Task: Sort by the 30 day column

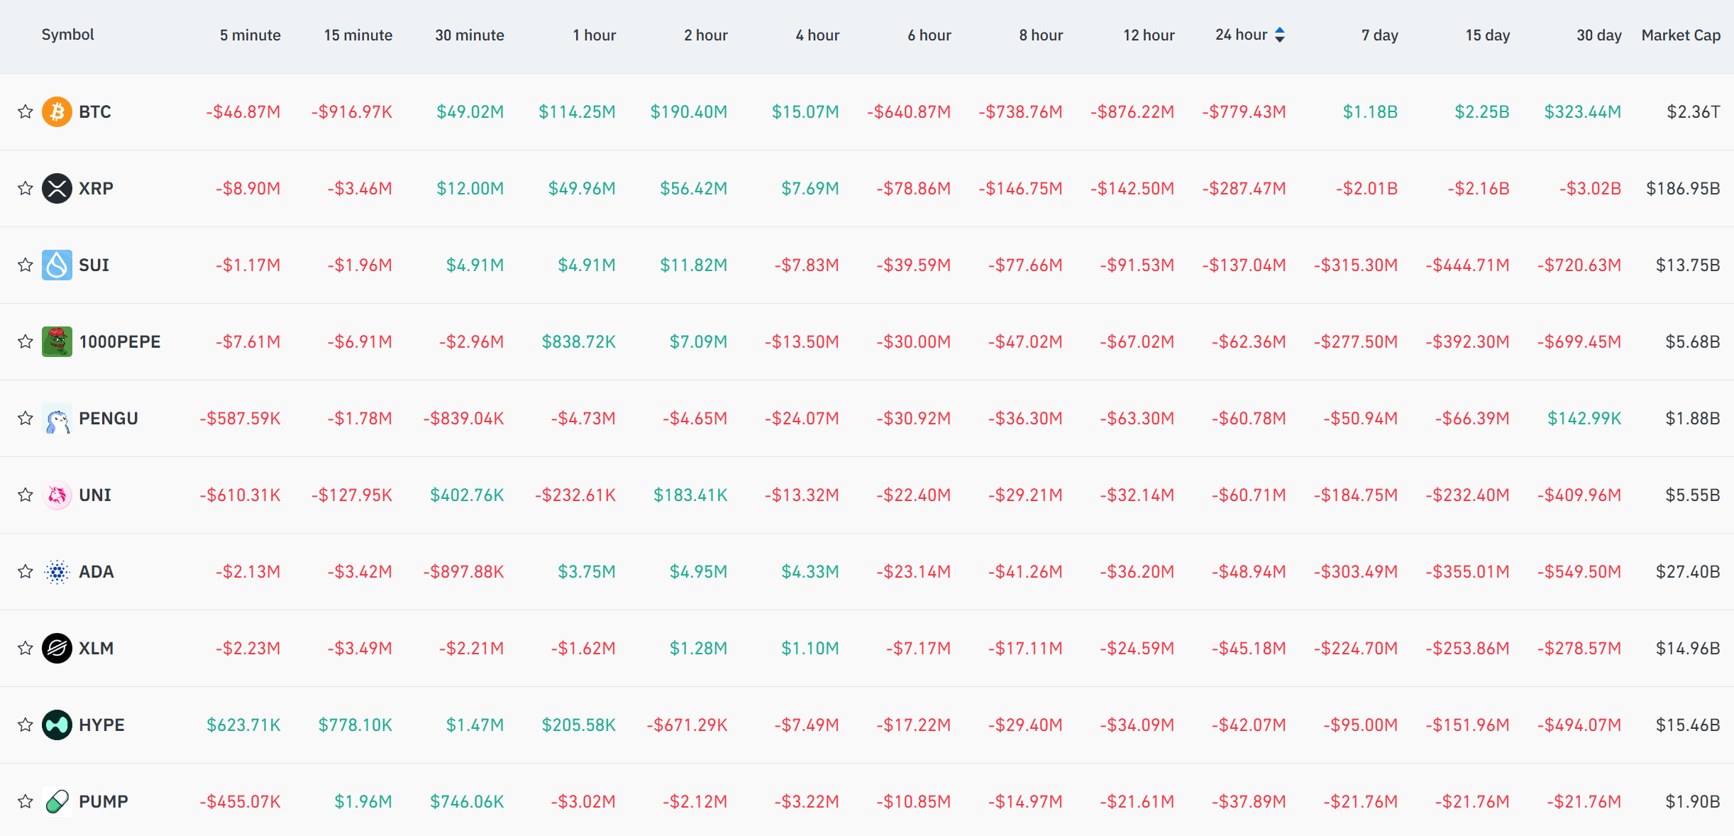Action: 1599,35
